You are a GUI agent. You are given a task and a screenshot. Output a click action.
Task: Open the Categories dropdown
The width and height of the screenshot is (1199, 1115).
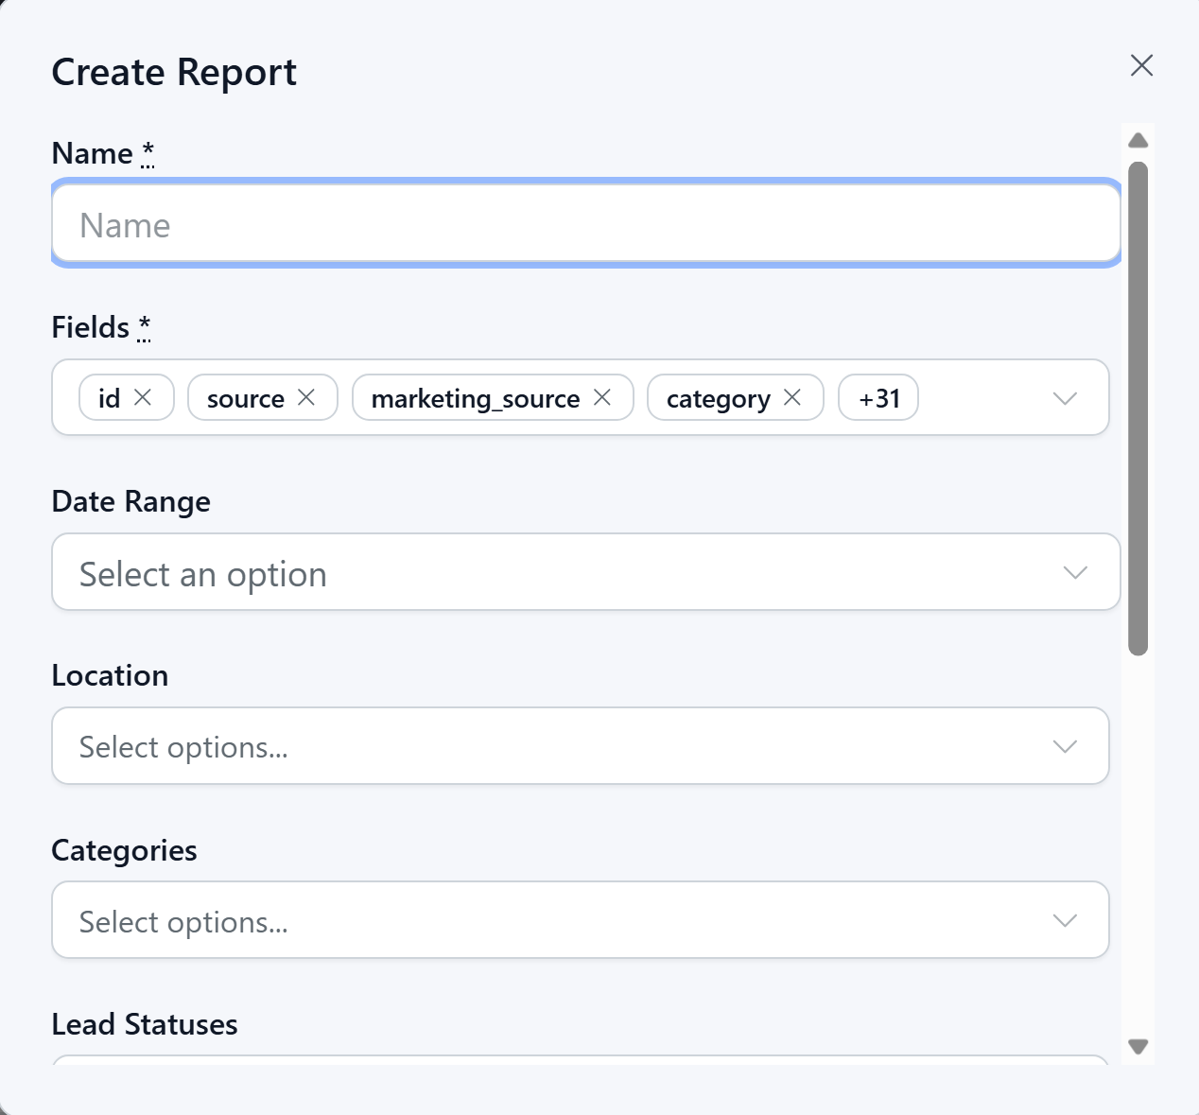click(580, 920)
